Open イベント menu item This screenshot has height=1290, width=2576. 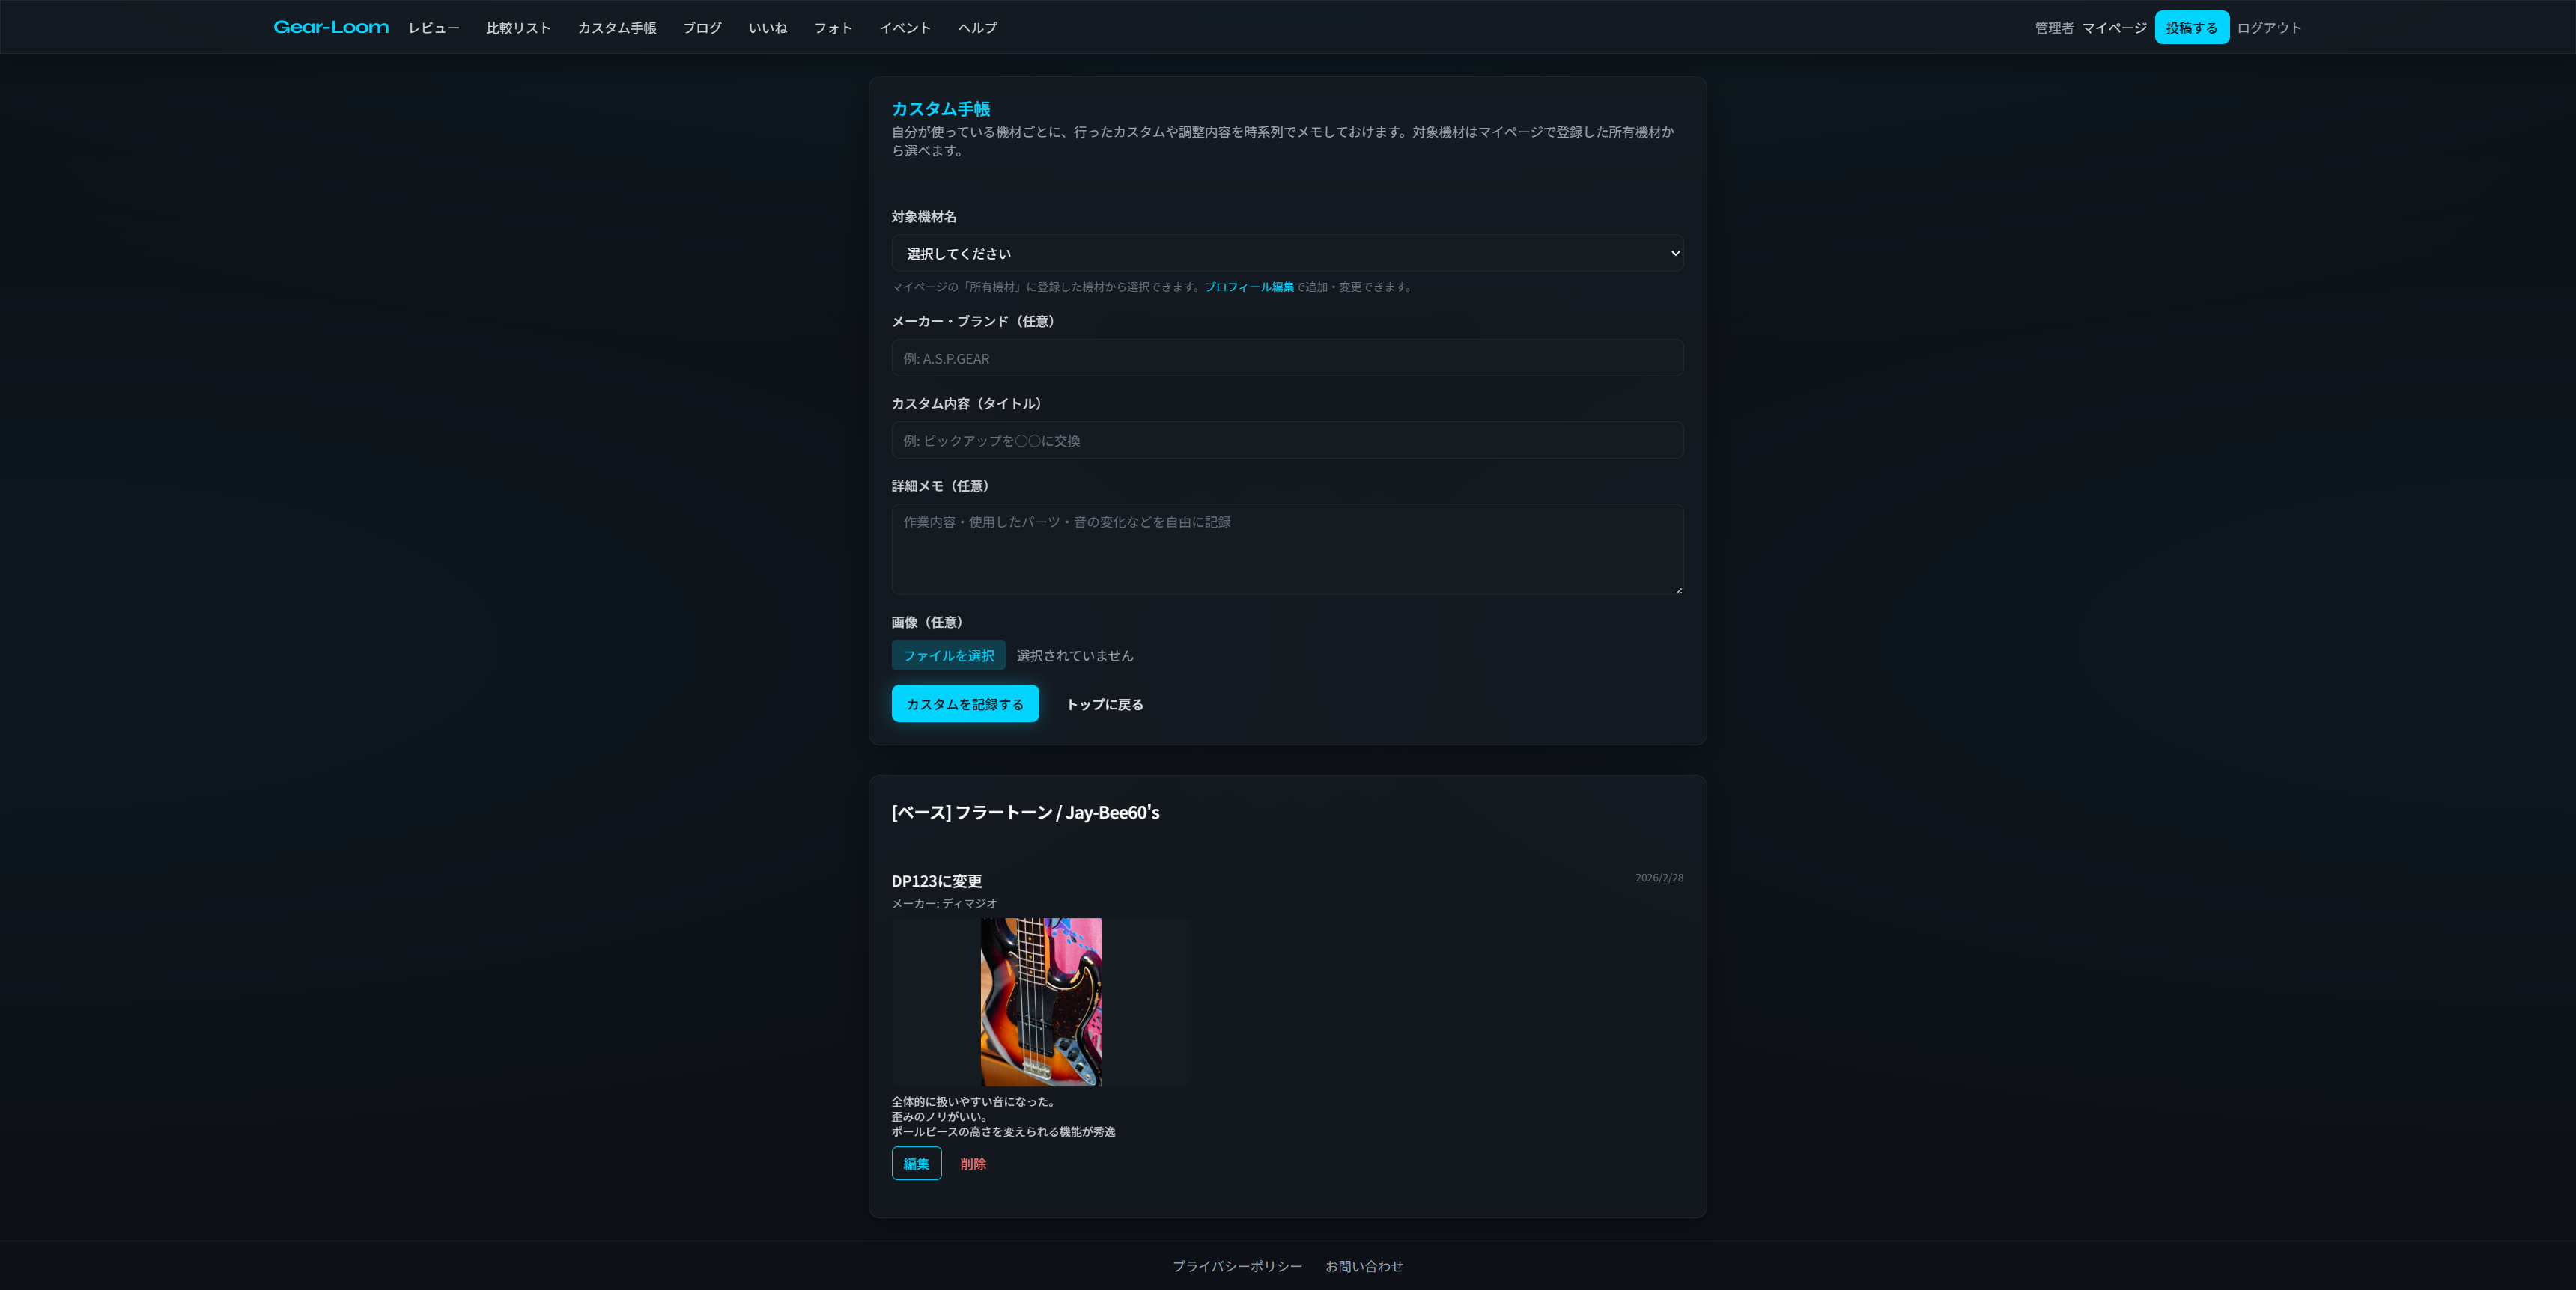[904, 28]
